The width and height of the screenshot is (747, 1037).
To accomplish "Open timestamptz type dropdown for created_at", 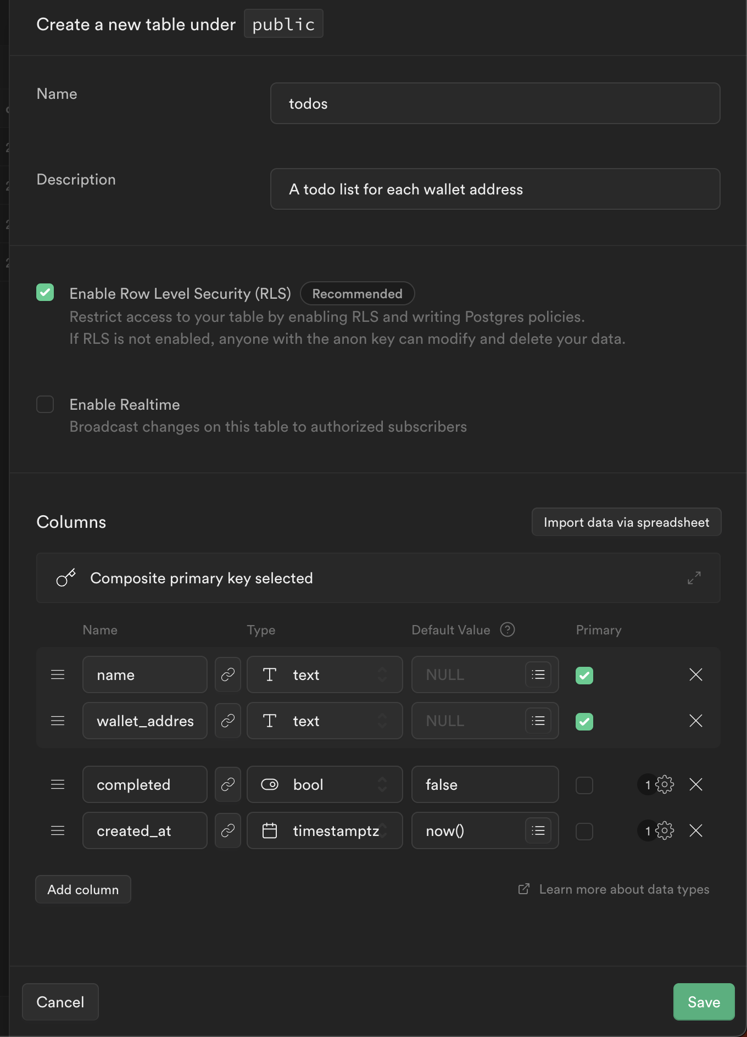I will (x=325, y=830).
